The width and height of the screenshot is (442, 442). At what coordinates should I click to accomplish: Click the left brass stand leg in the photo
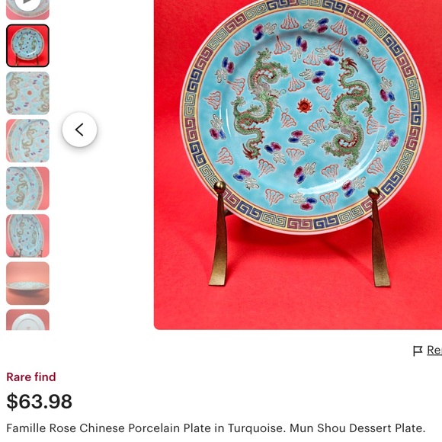pos(219,234)
